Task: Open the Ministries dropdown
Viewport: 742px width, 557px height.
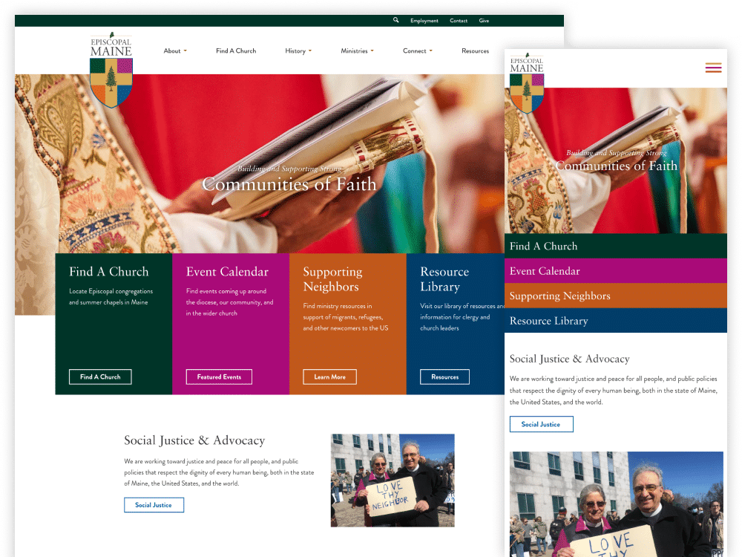Action: coord(357,51)
